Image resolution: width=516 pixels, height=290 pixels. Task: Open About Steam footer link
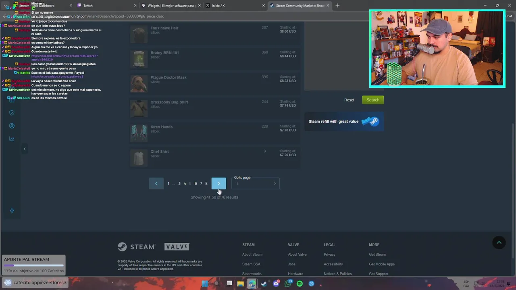(252, 255)
